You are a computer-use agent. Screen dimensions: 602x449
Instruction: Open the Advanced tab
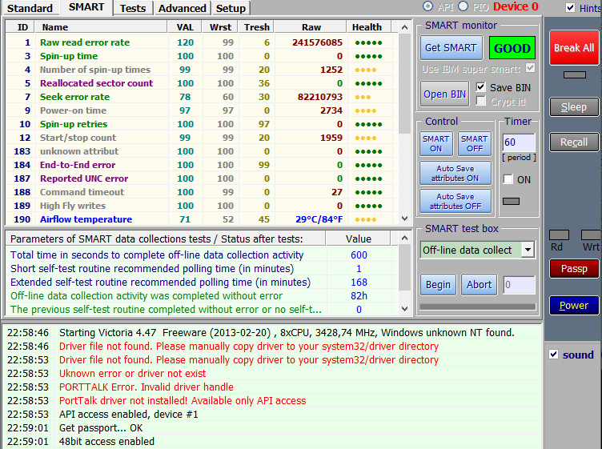click(182, 8)
